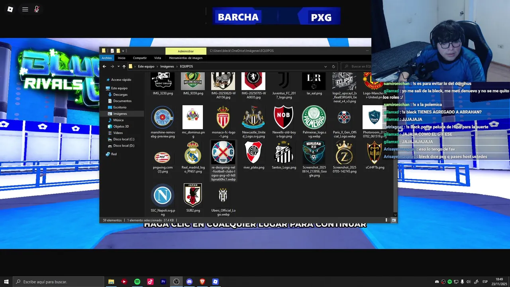Expand the address bar history dropdown
Screen dimensions: 510x287
[x=326, y=67]
